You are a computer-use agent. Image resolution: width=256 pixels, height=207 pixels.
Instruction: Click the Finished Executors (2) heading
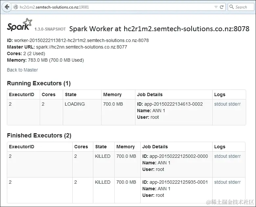click(x=39, y=135)
